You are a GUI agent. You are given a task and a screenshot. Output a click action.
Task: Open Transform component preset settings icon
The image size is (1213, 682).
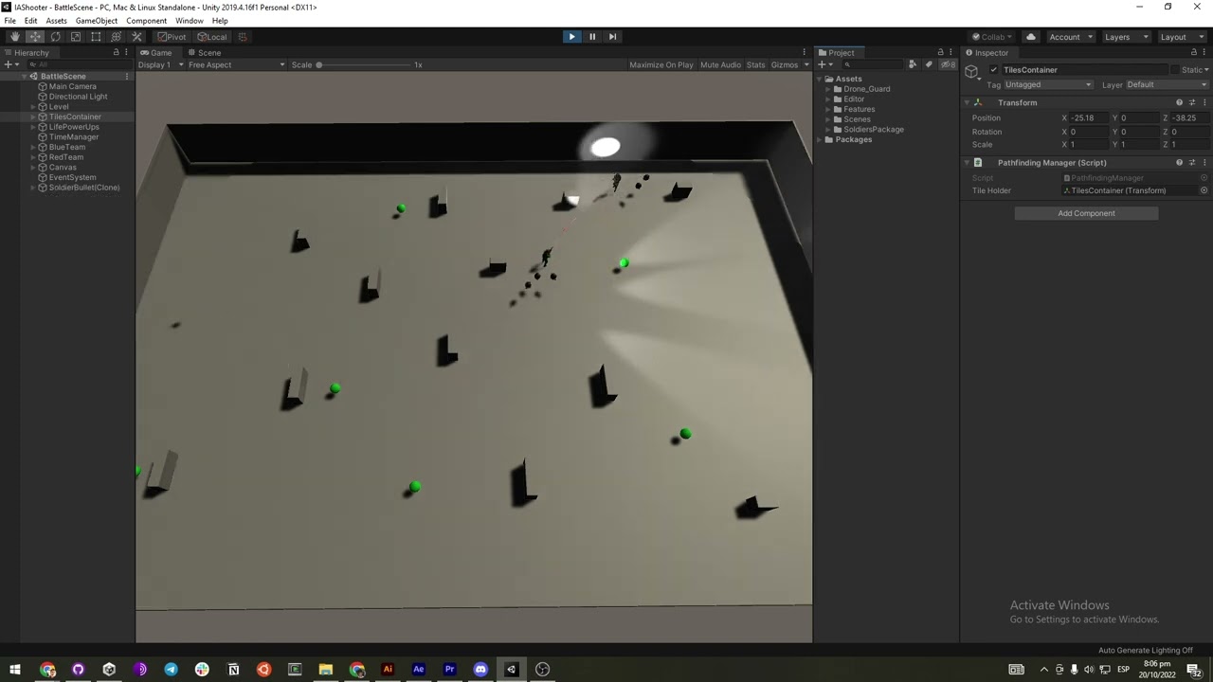pyautogui.click(x=1192, y=102)
